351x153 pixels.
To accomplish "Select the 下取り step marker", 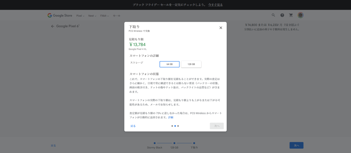I will pos(194,143).
